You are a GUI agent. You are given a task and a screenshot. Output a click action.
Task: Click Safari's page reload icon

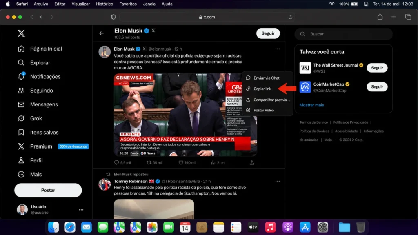point(290,17)
